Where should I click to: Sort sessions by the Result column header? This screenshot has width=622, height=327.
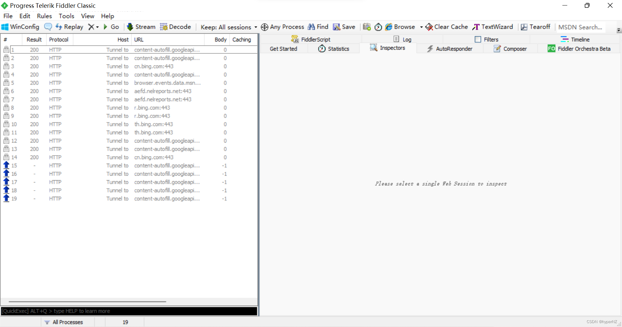point(34,40)
